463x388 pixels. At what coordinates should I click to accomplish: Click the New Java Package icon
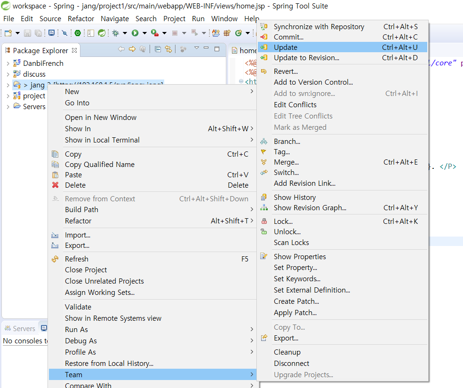tap(227, 33)
